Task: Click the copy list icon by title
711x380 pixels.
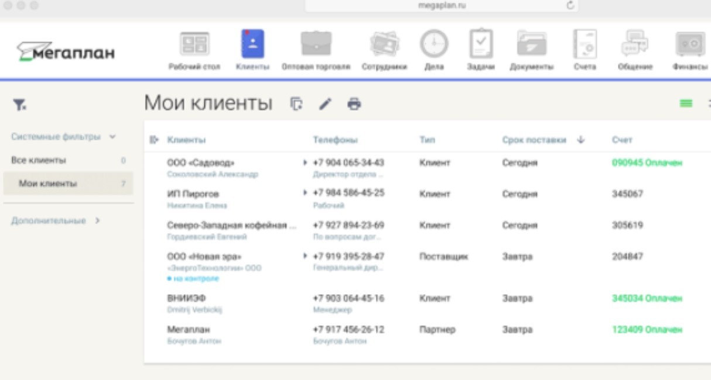Action: 297,104
